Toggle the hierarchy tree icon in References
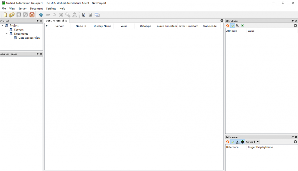The image size is (298, 171). [x=237, y=142]
